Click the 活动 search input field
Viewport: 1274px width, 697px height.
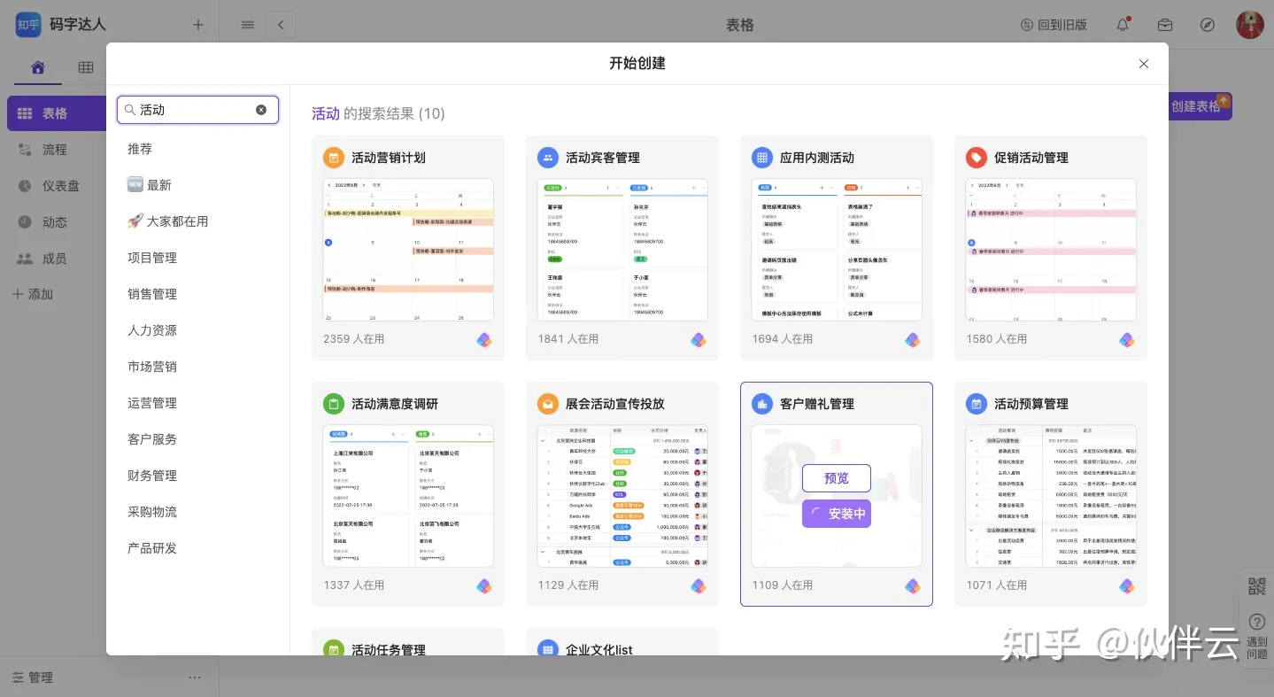pos(195,110)
